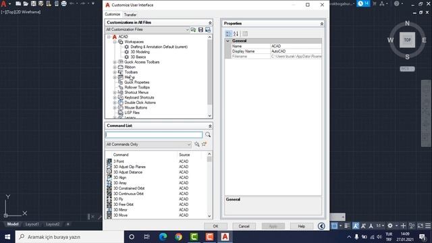The width and height of the screenshot is (432, 243).
Task: Click the Windows taskbar search box
Action: (70, 237)
